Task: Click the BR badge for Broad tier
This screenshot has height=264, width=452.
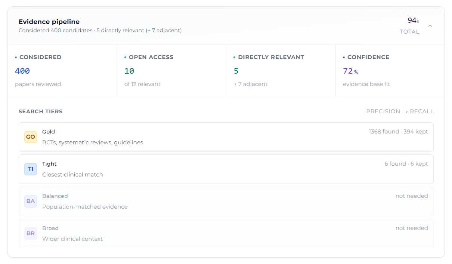Action: click(31, 233)
